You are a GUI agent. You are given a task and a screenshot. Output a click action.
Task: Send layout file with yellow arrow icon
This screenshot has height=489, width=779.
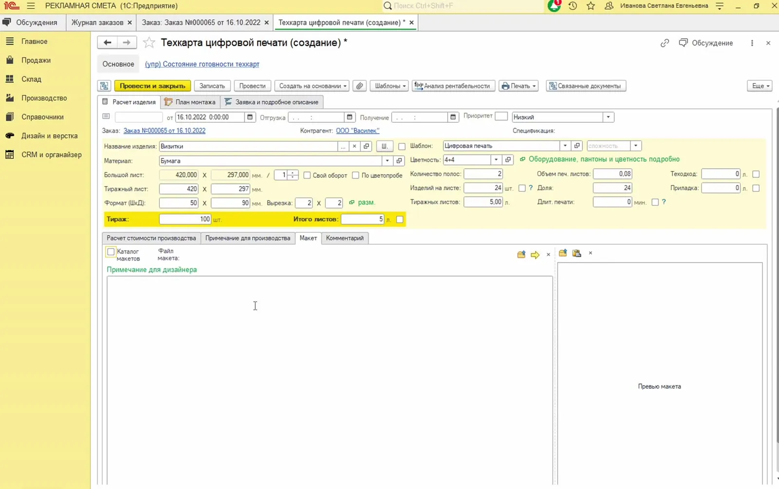pyautogui.click(x=535, y=255)
